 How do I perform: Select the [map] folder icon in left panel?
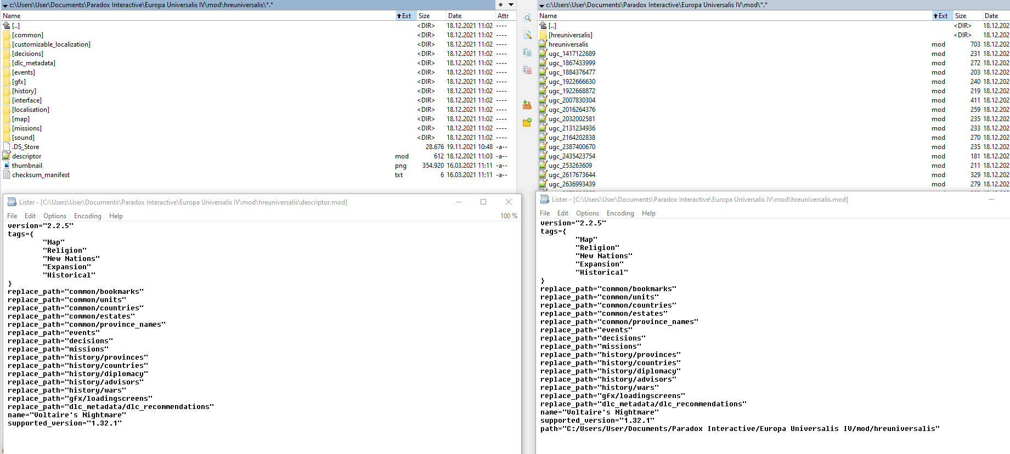7,119
